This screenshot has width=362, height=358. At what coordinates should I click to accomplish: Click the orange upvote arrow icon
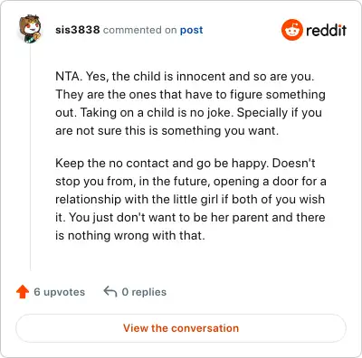pos(23,292)
